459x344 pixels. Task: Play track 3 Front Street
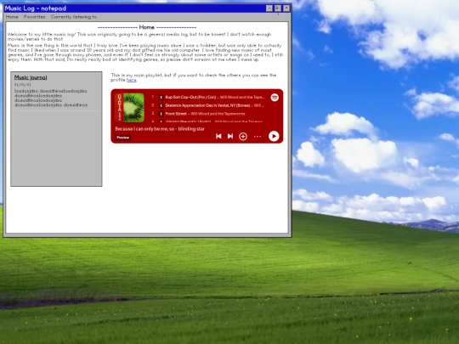[208, 114]
